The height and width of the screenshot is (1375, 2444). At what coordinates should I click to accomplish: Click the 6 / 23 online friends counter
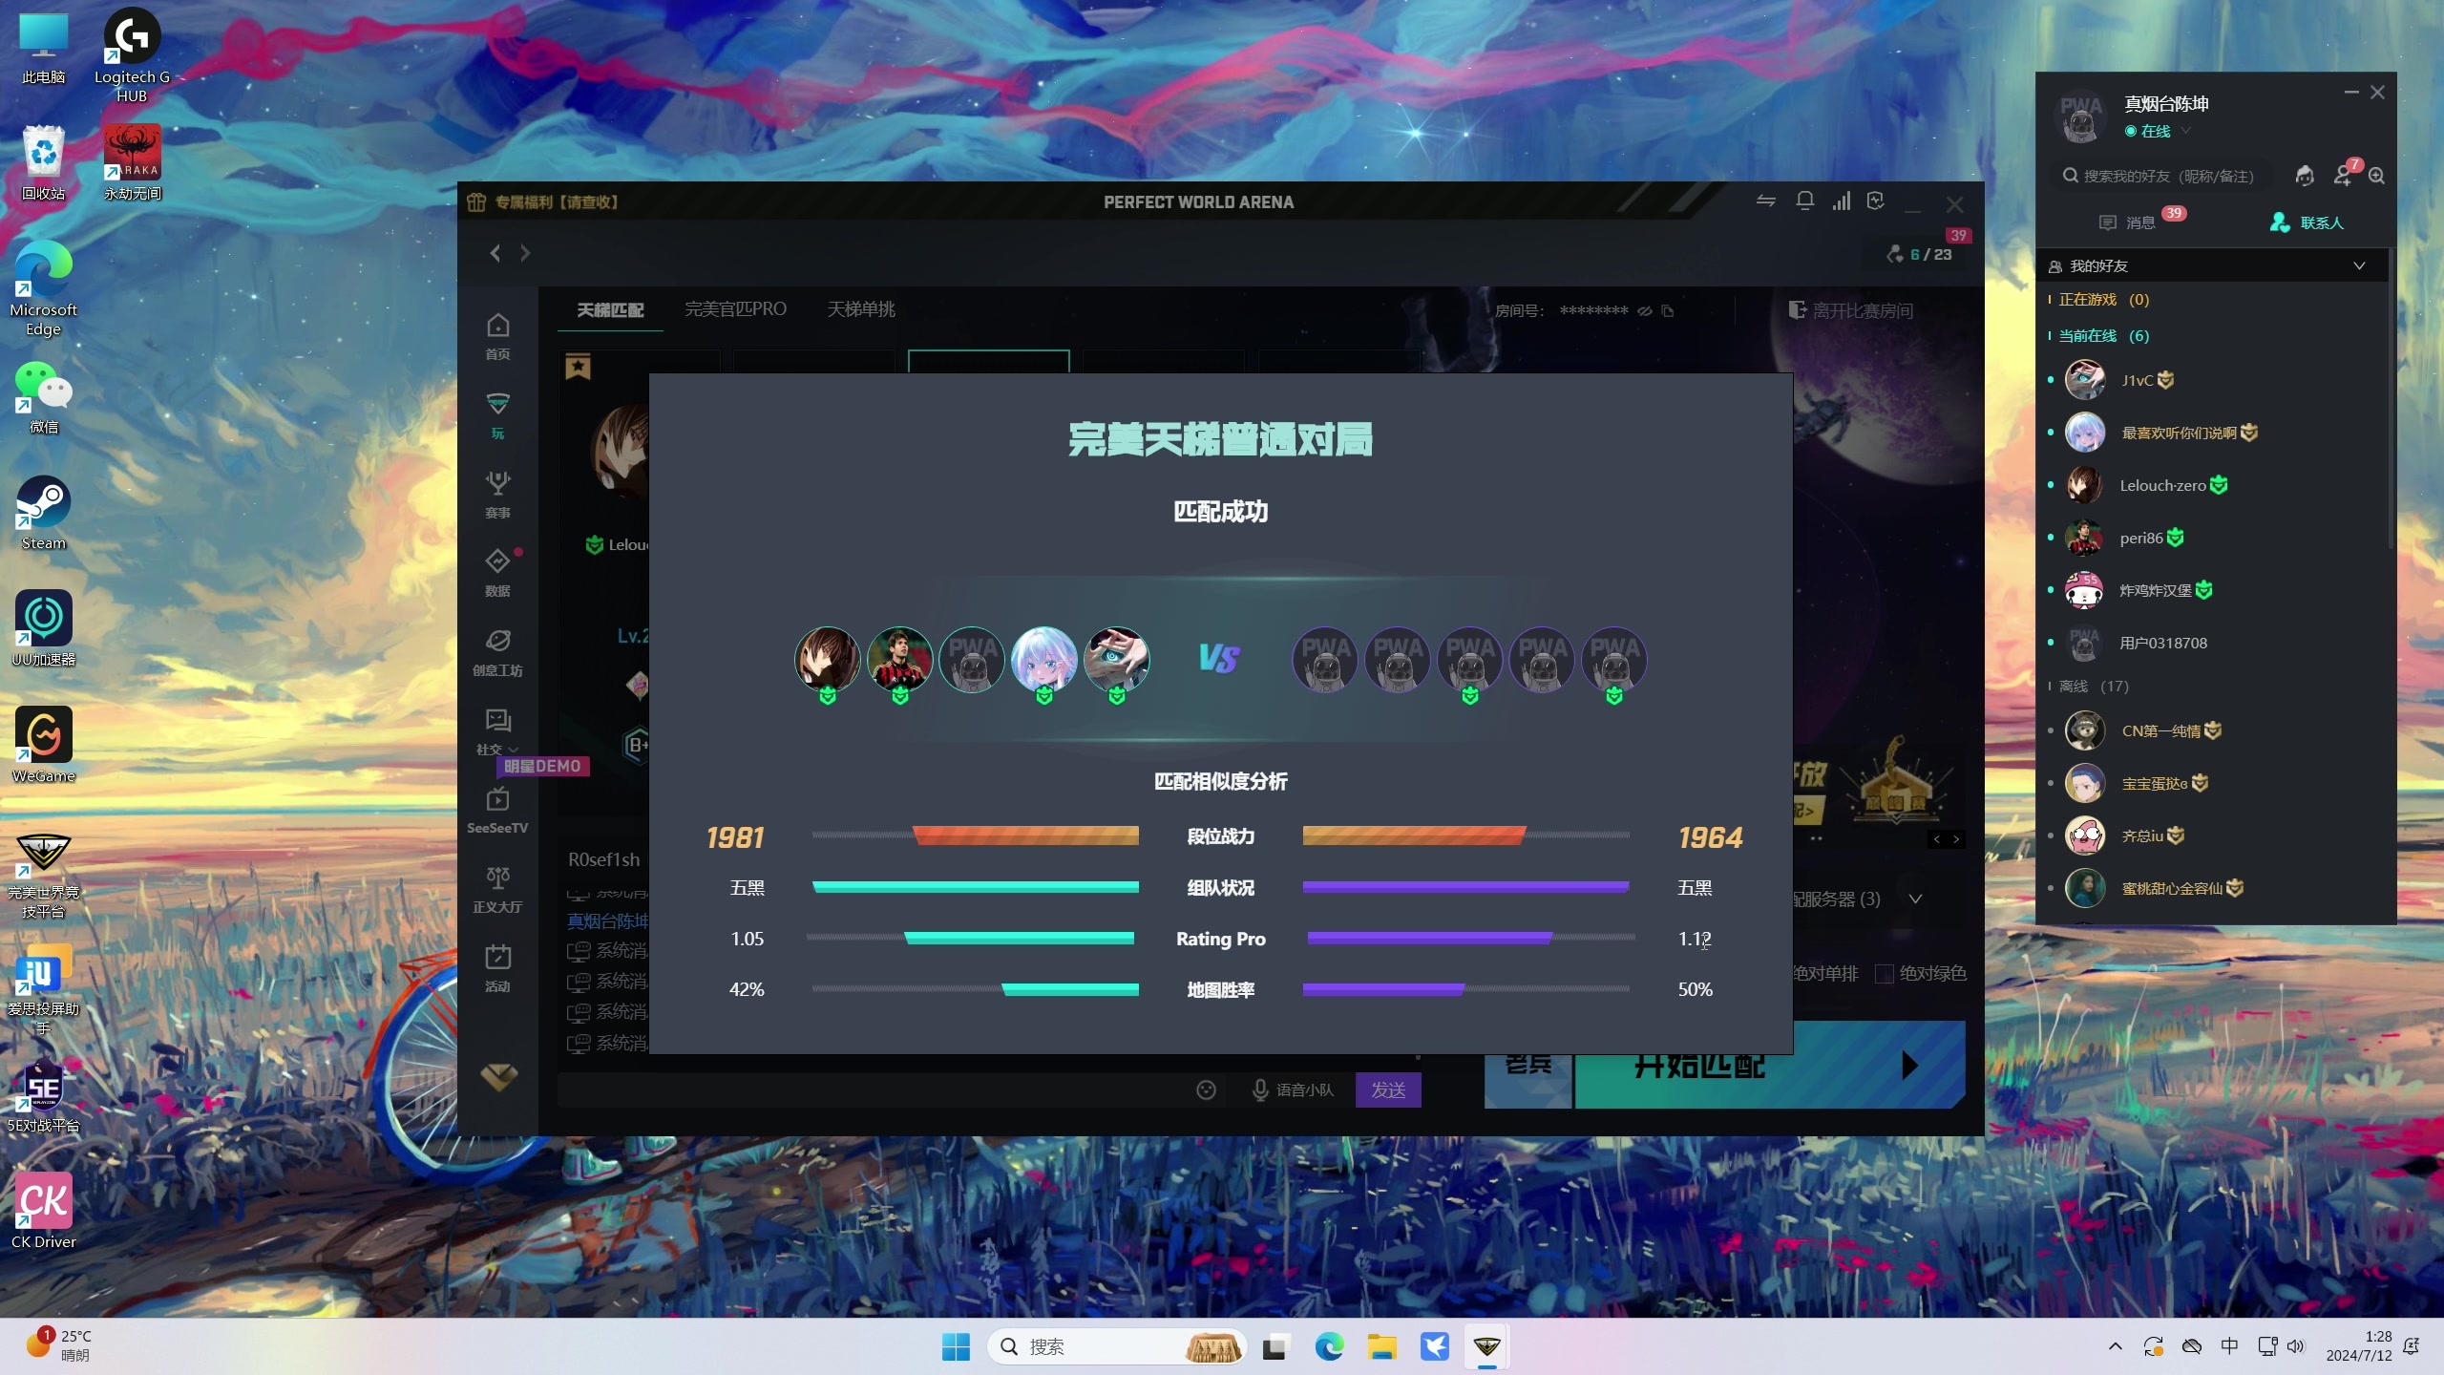pos(1920,254)
